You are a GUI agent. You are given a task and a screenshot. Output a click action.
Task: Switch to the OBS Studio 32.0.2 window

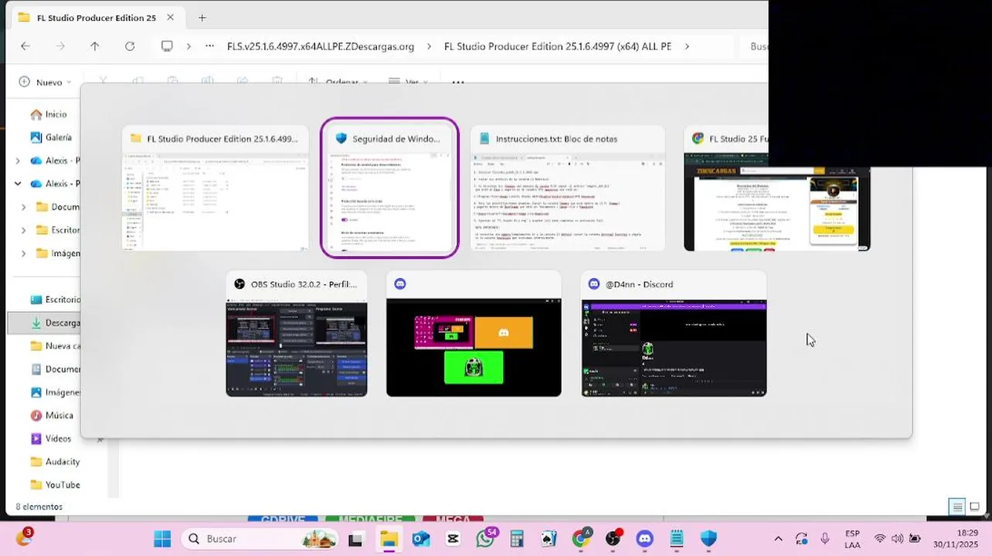(x=297, y=333)
